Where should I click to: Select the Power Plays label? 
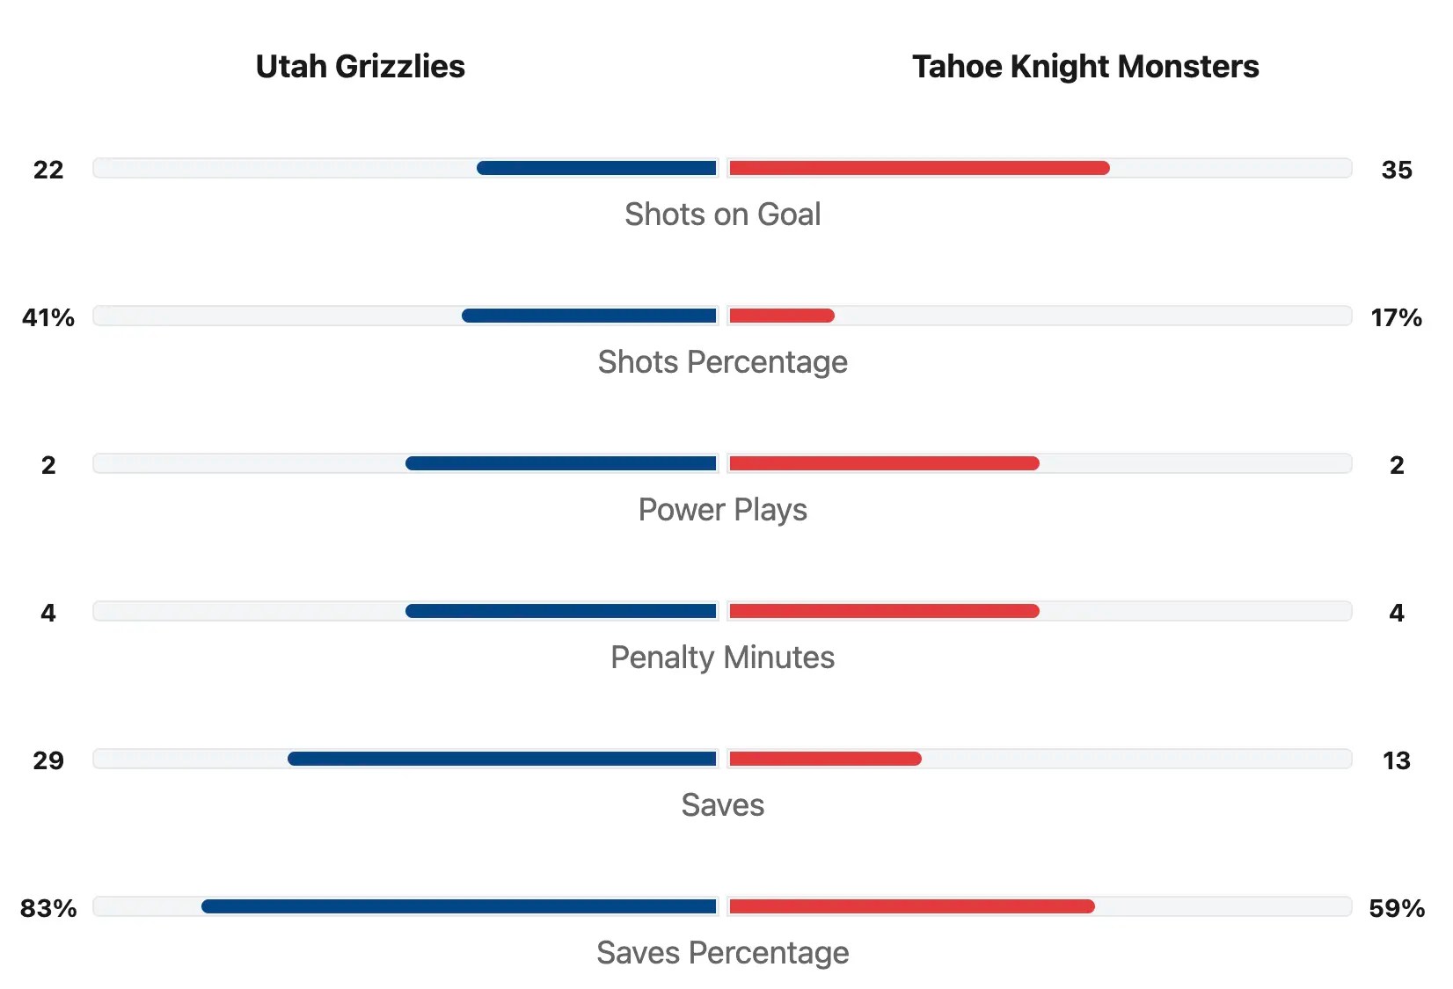pyautogui.click(x=722, y=510)
